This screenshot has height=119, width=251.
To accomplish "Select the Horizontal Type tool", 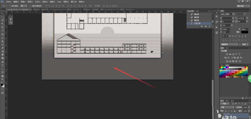I will (x=3, y=65).
